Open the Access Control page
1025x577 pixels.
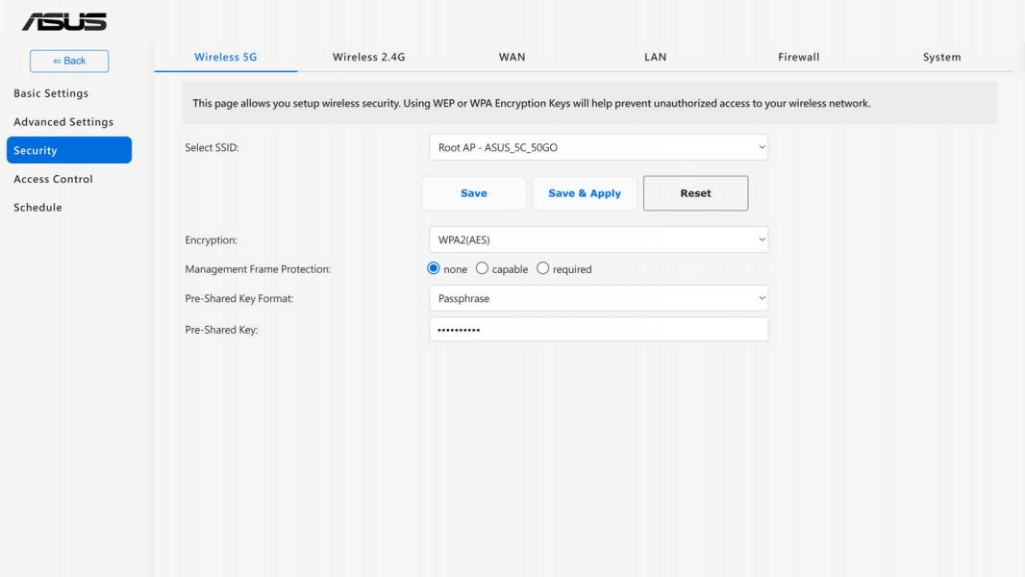(53, 179)
